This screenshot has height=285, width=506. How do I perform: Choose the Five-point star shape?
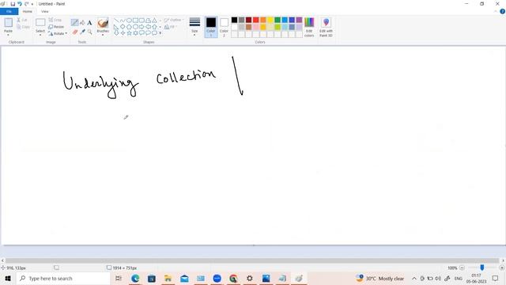[129, 33]
